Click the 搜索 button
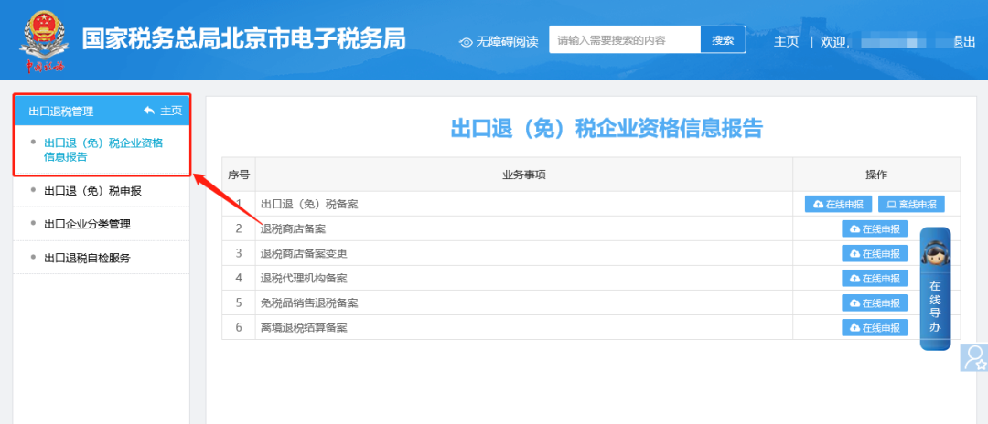The height and width of the screenshot is (424, 988). (724, 40)
